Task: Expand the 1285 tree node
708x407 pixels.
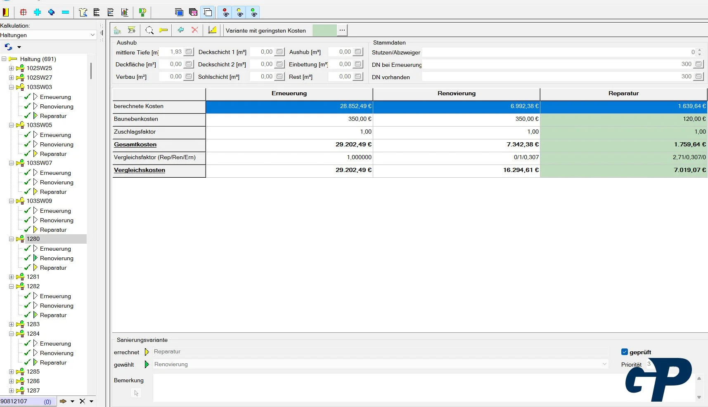Action: pyautogui.click(x=12, y=372)
